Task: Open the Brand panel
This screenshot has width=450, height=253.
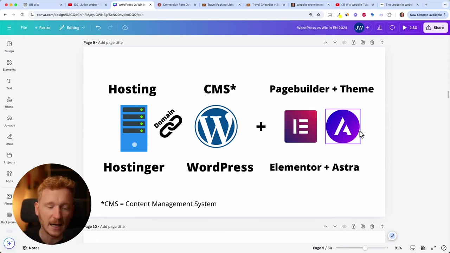Action: (x=9, y=103)
